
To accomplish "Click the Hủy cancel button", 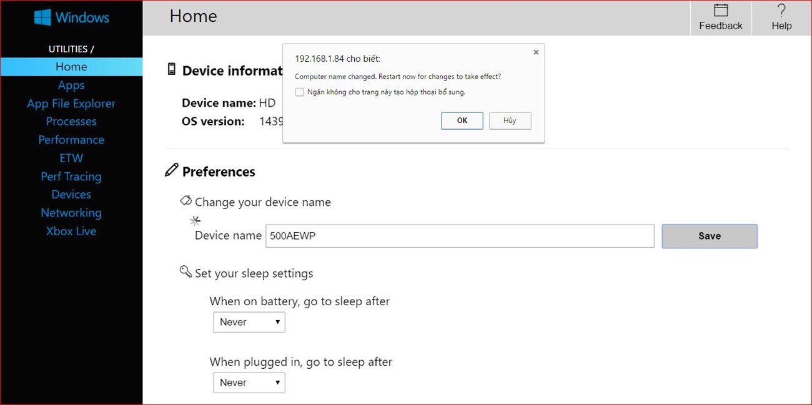I will pos(510,120).
